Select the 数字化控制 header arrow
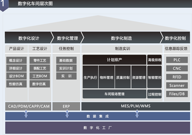This screenshot has width=192, height=135. coord(175,38)
